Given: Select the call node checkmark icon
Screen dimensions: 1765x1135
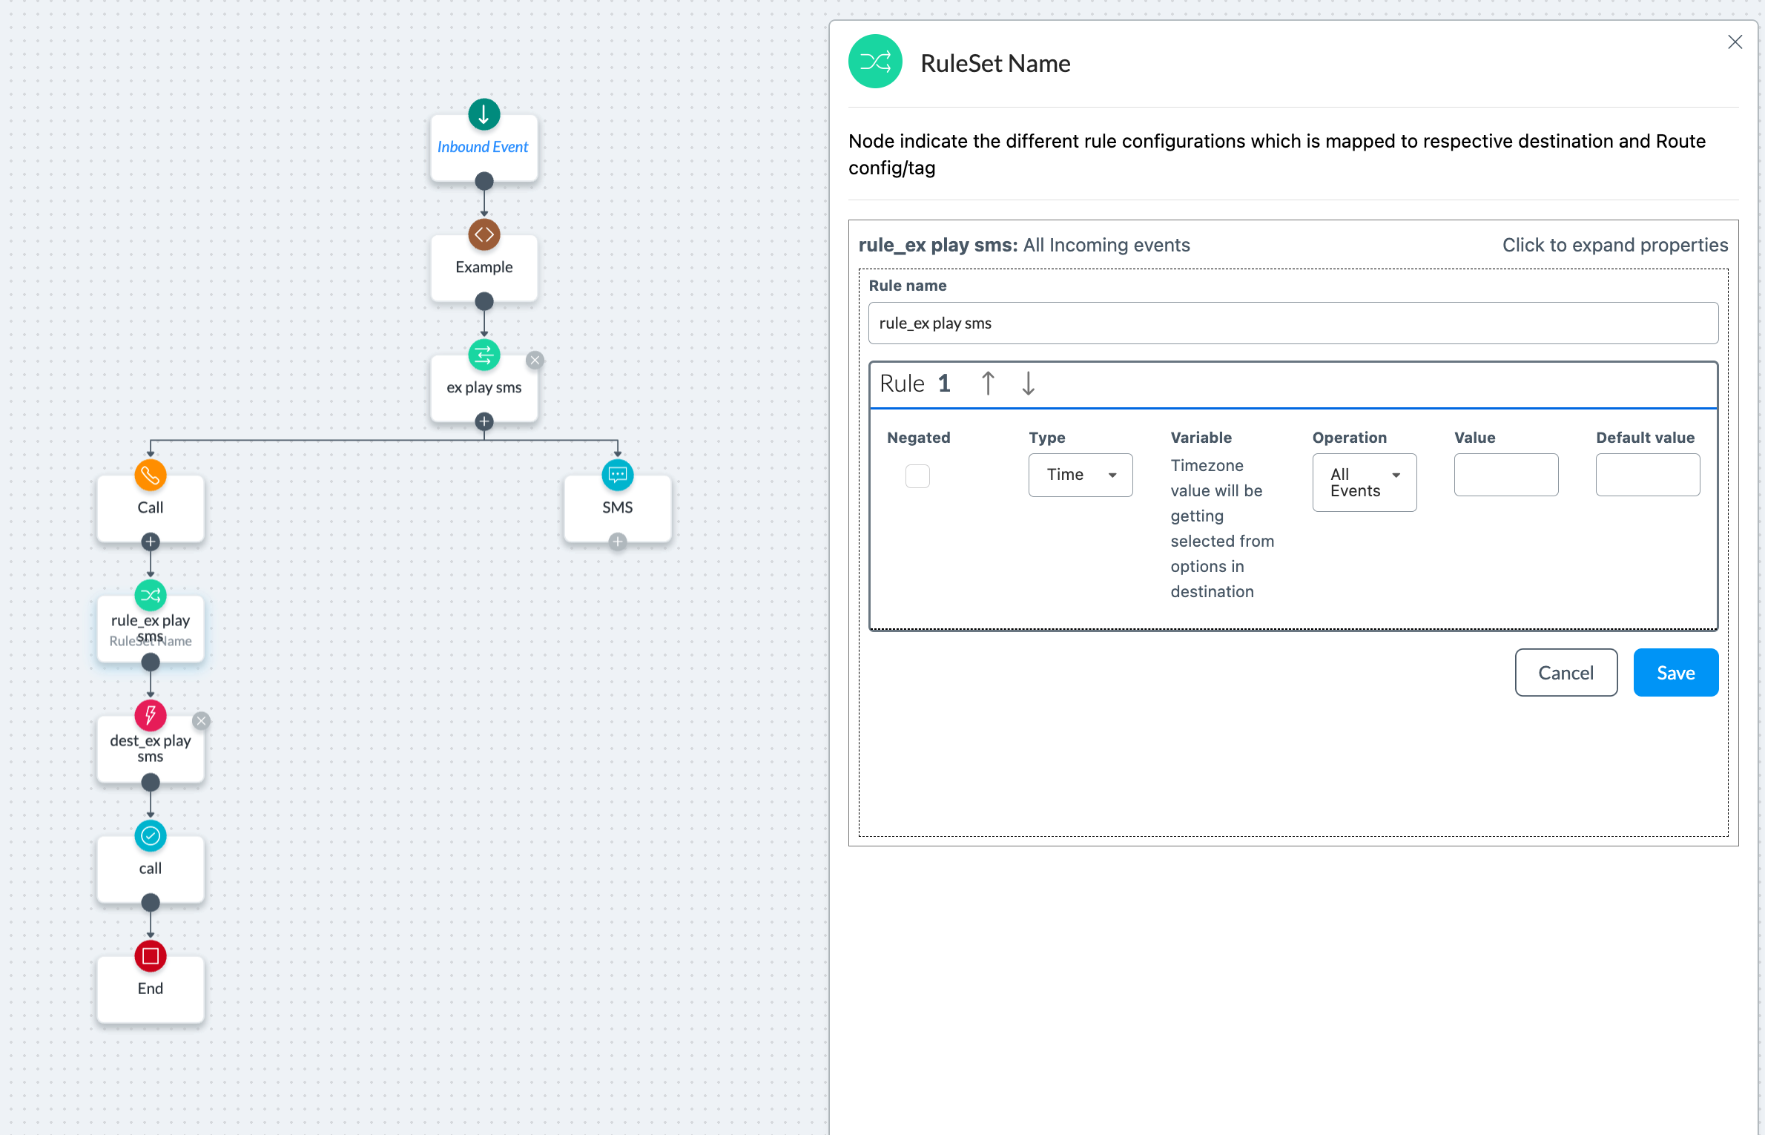Looking at the screenshot, I should 150,835.
